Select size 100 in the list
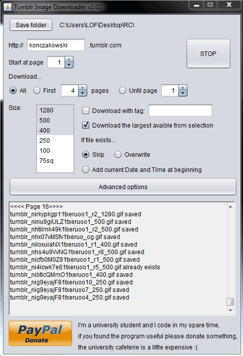 pyautogui.click(x=55, y=150)
